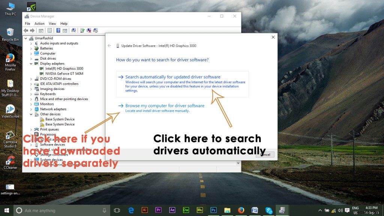Select the NVIDIA GeForce GT 540M device
Image resolution: width=384 pixels, height=216 pixels.
tap(63, 73)
